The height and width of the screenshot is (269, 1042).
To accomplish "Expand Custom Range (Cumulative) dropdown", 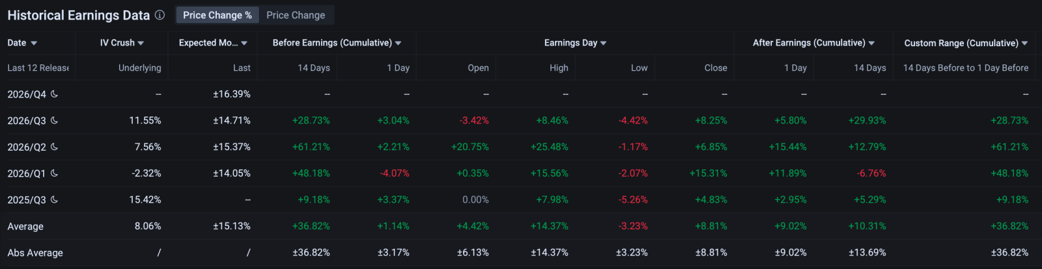I will click(x=1024, y=43).
